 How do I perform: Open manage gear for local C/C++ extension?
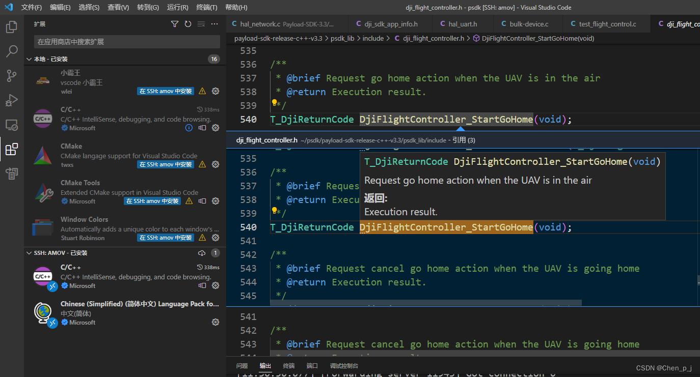[216, 128]
